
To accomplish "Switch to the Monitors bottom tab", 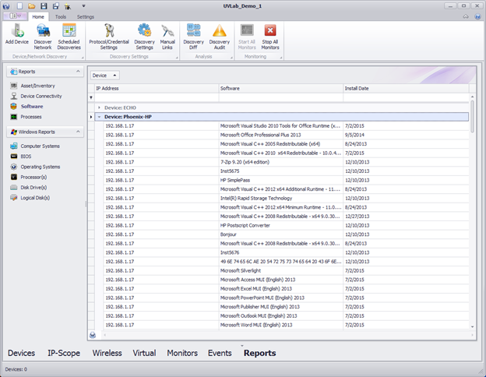I will (x=182, y=353).
